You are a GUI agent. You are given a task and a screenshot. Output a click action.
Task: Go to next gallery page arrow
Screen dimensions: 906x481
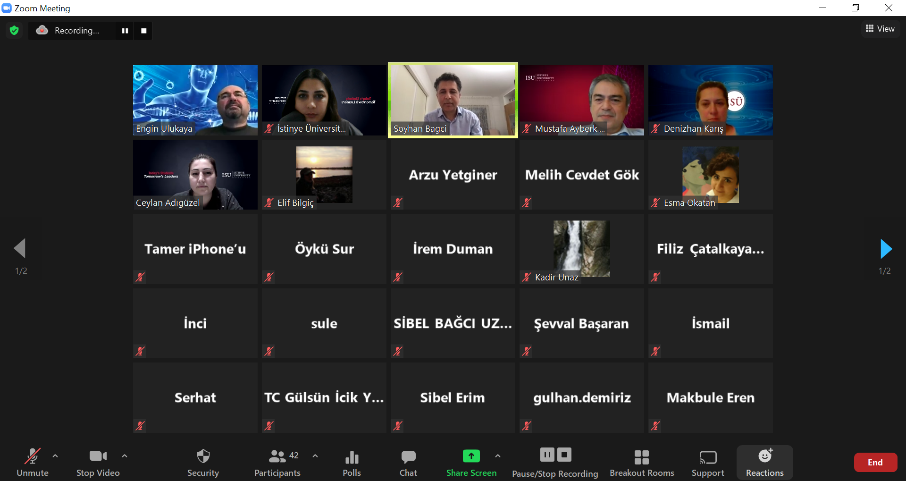click(x=886, y=249)
